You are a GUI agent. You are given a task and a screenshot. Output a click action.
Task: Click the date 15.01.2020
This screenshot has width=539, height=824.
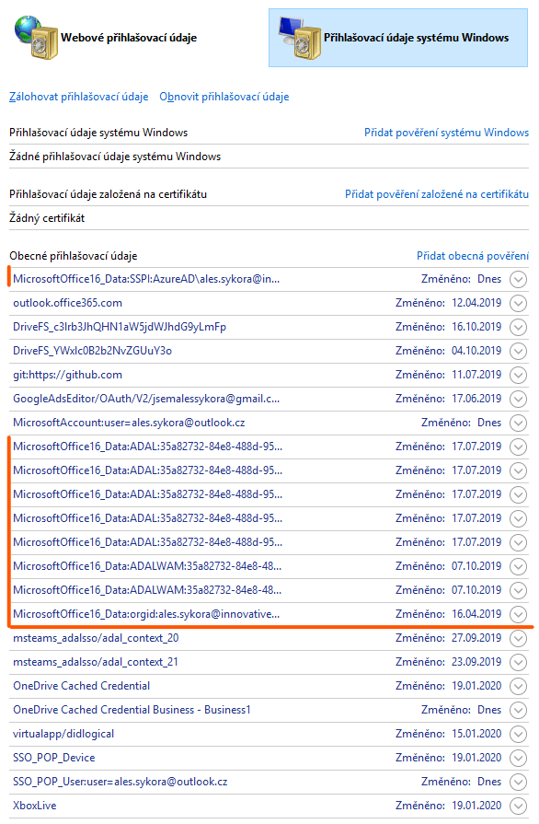pyautogui.click(x=476, y=734)
